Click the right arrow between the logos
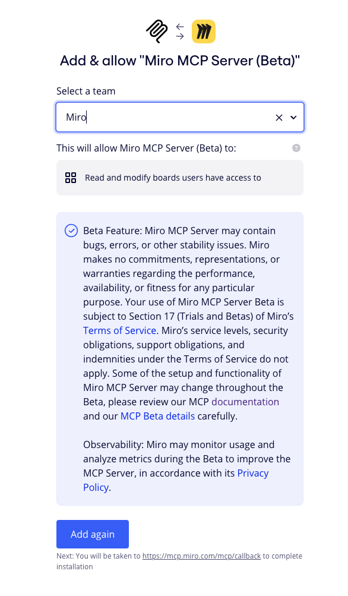This screenshot has width=348, height=596. 179,36
